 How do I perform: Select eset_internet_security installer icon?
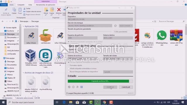pyautogui.click(x=46, y=55)
